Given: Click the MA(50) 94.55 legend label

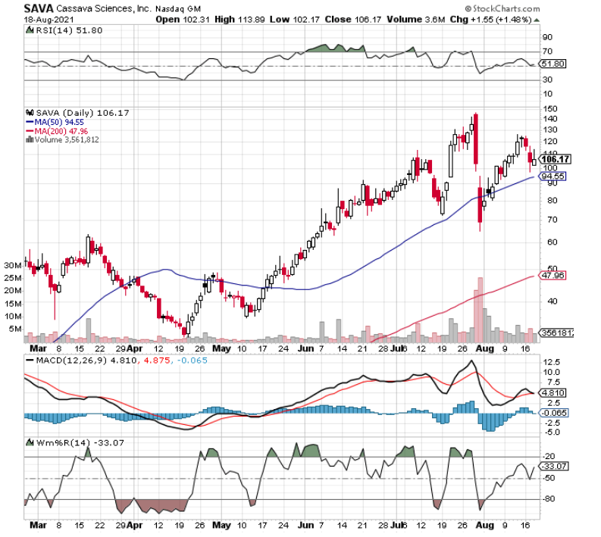Looking at the screenshot, I should point(59,122).
